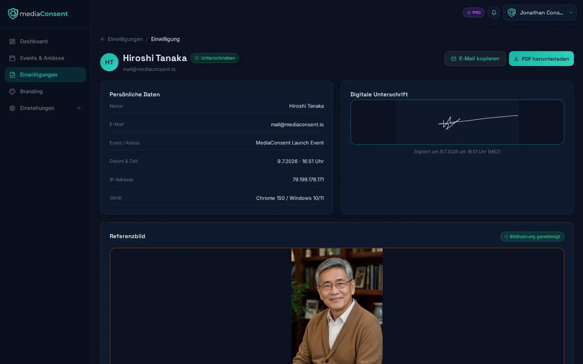
Task: Select the IP address 79.199.178.171
Action: click(308, 180)
